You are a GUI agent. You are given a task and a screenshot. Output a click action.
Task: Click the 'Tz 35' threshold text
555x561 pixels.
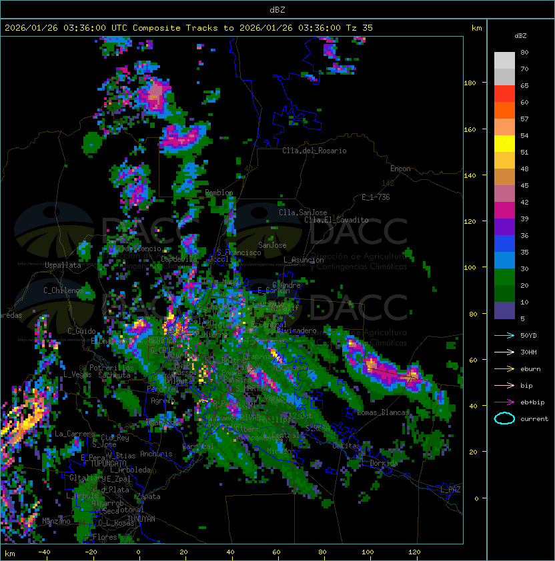[x=360, y=28]
